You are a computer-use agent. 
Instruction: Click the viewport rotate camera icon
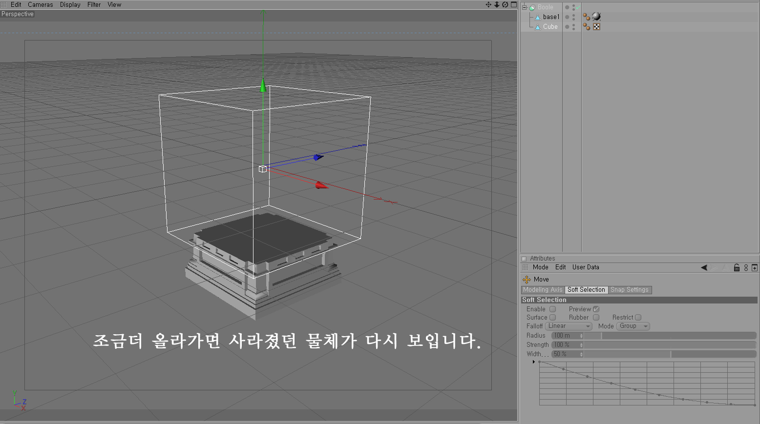505,4
